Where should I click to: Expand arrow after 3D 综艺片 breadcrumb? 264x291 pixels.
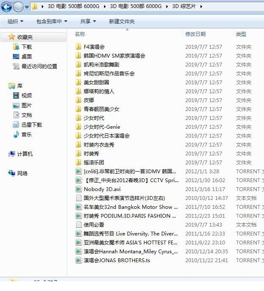tap(201, 6)
